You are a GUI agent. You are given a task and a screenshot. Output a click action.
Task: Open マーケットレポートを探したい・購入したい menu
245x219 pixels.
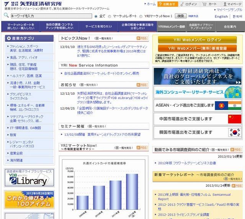coord(21,26)
